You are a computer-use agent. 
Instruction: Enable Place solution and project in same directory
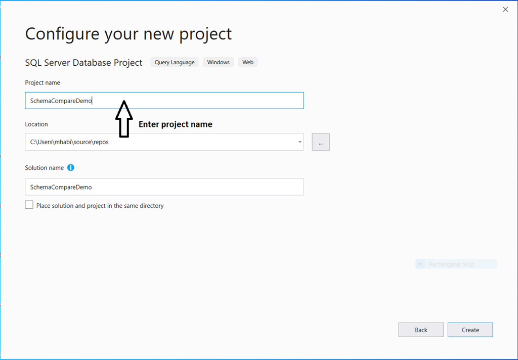click(29, 205)
